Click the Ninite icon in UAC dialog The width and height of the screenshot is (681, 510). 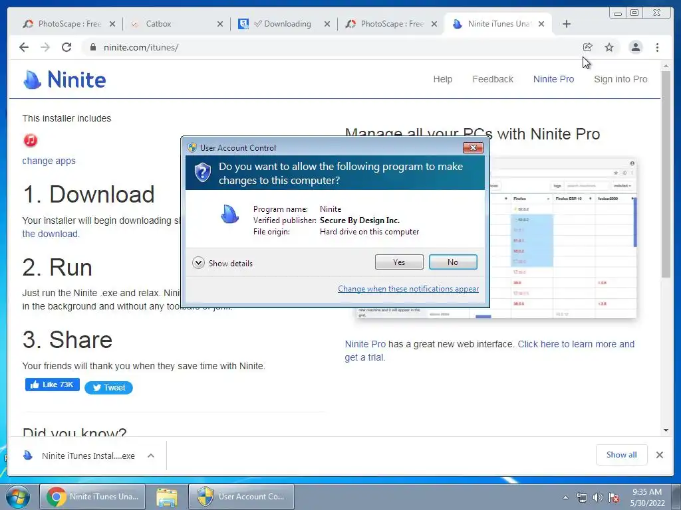coord(229,214)
